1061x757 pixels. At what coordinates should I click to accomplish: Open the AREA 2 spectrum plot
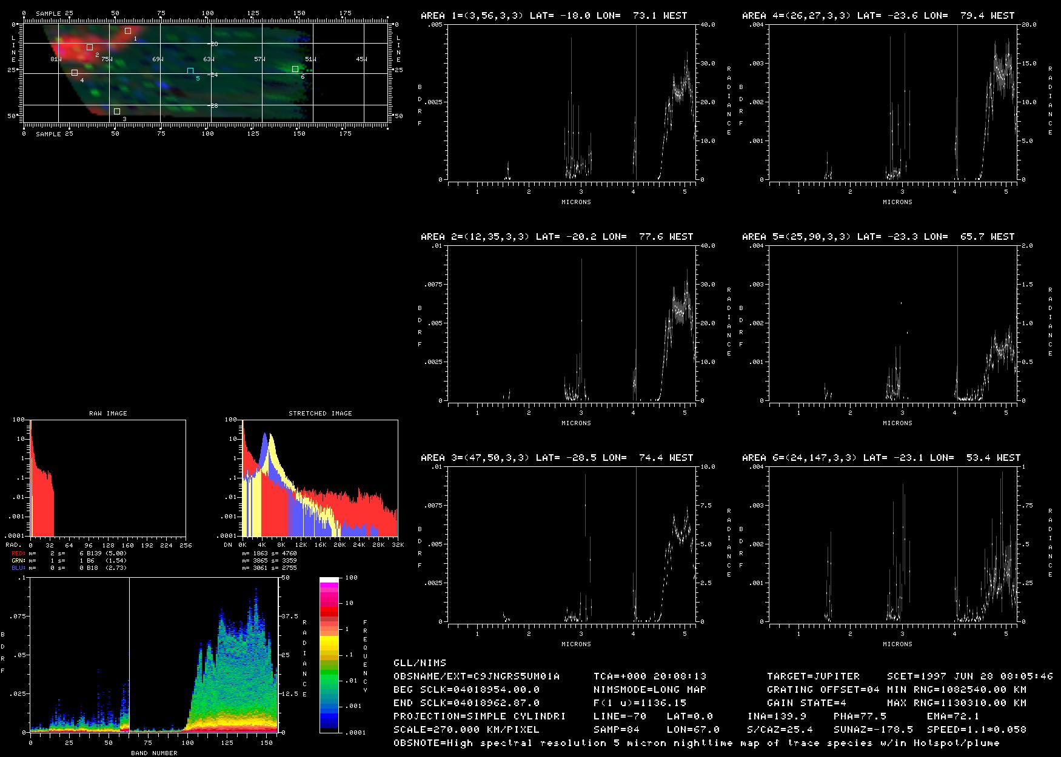pyautogui.click(x=572, y=323)
